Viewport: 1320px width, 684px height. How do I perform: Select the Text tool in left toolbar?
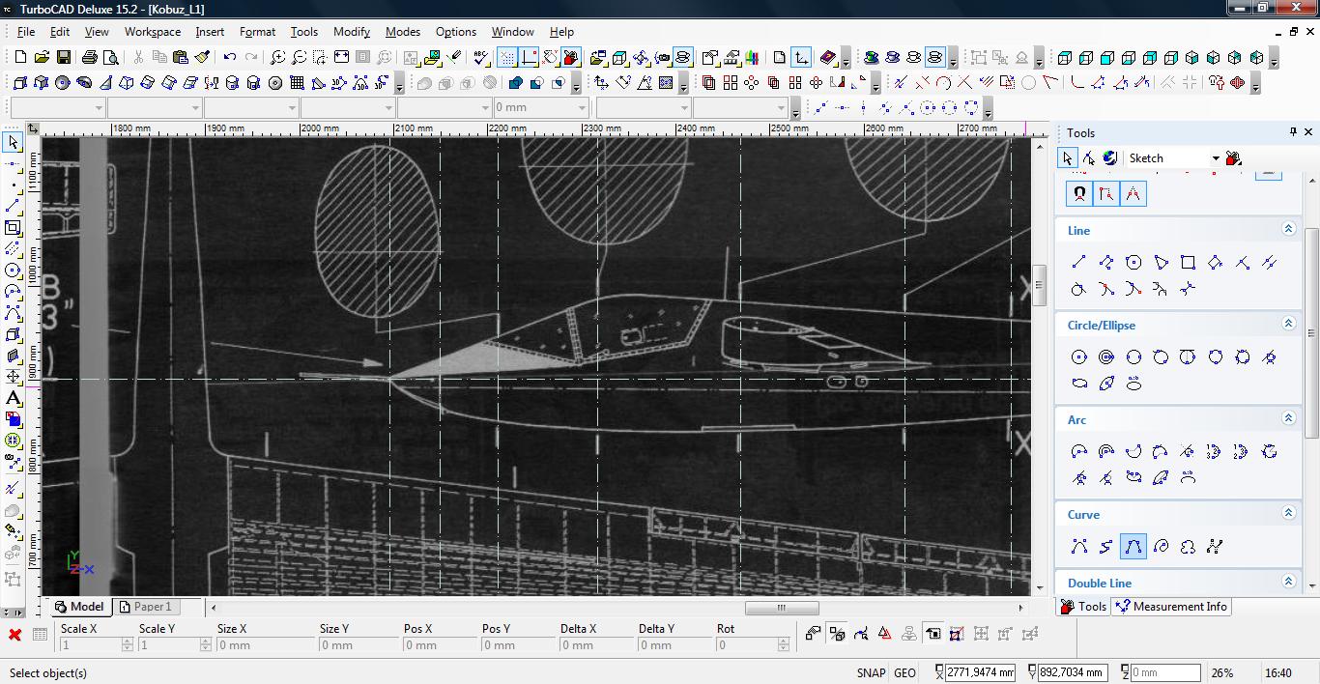[x=13, y=398]
